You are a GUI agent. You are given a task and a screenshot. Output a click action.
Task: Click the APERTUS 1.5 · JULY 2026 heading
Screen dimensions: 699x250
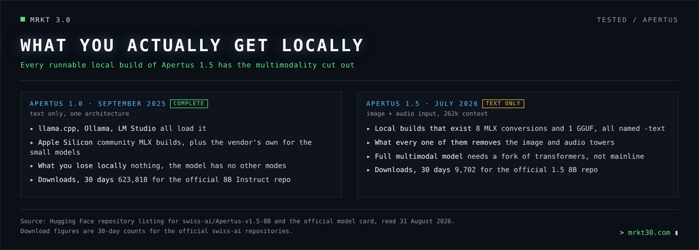[x=422, y=104]
